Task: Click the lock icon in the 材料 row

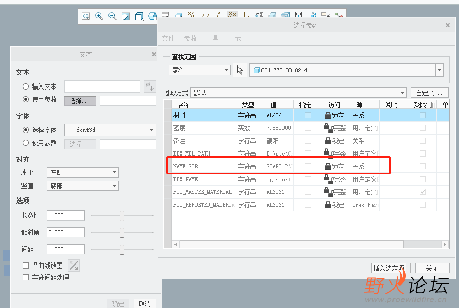Action: 328,115
